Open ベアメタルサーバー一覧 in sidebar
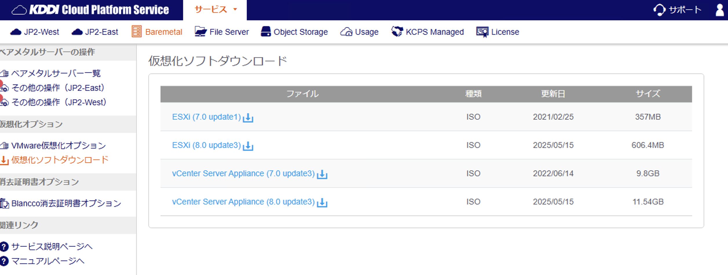Viewport: 728px width, 275px height. coord(56,73)
